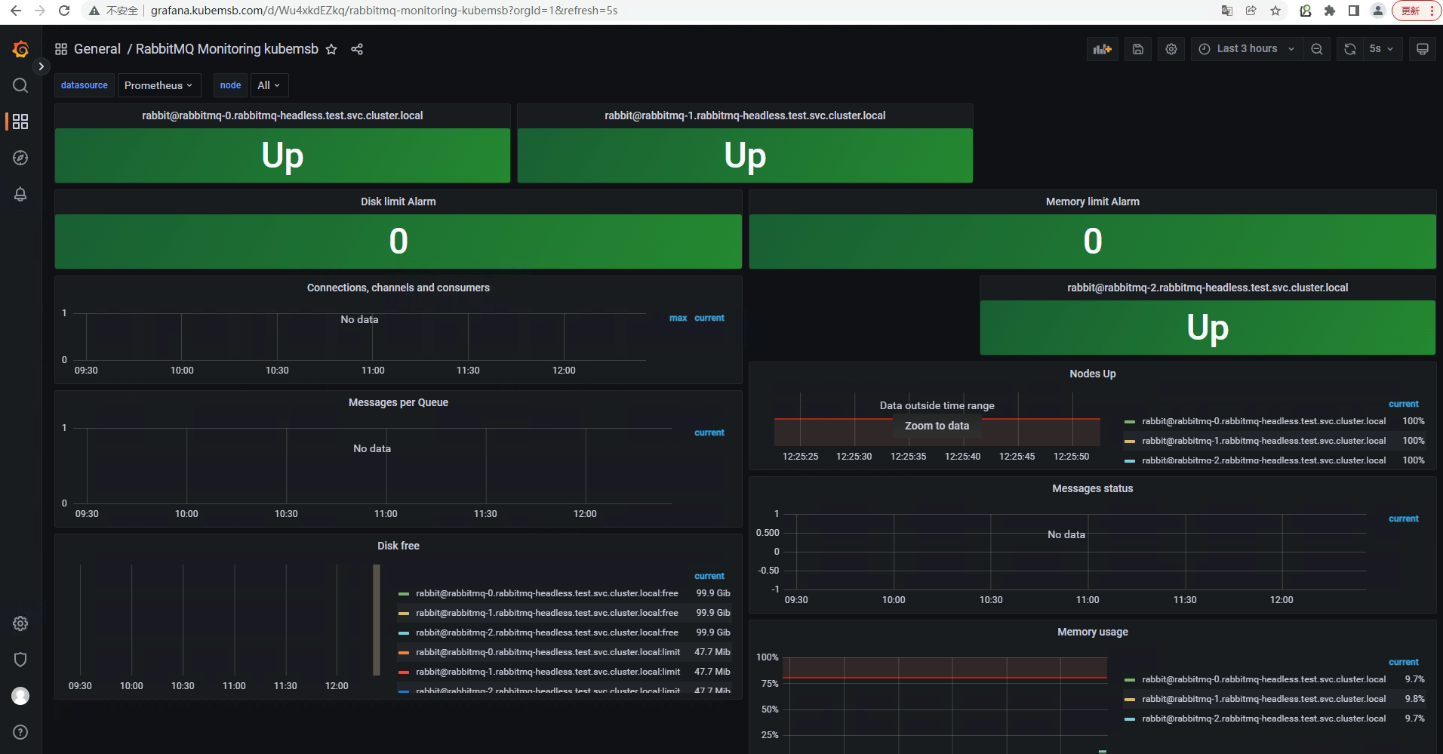Open Explore compass icon

(x=20, y=158)
